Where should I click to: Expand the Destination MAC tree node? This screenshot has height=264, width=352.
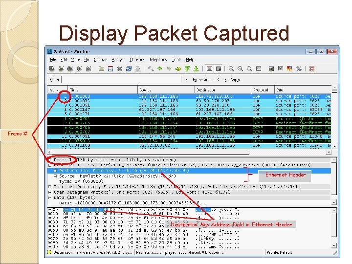[55, 171]
